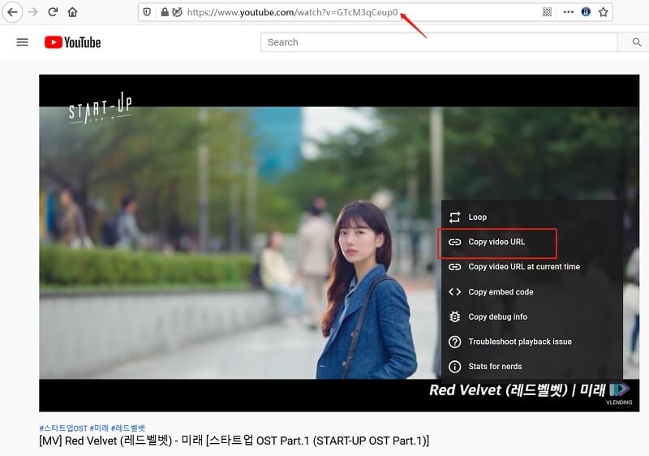Click the #미래 hashtag link
Viewport: 649px width, 456px height.
point(99,428)
